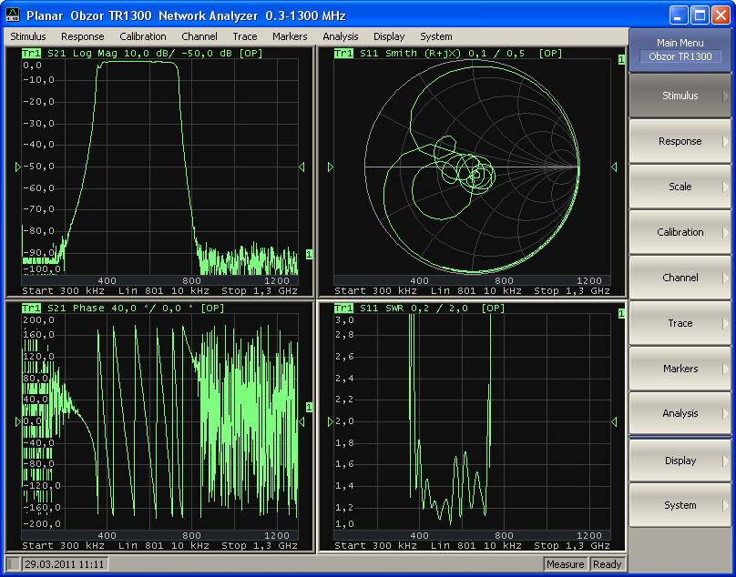The width and height of the screenshot is (736, 577).
Task: Click right reference triangle in Phase chart
Action: coord(302,421)
